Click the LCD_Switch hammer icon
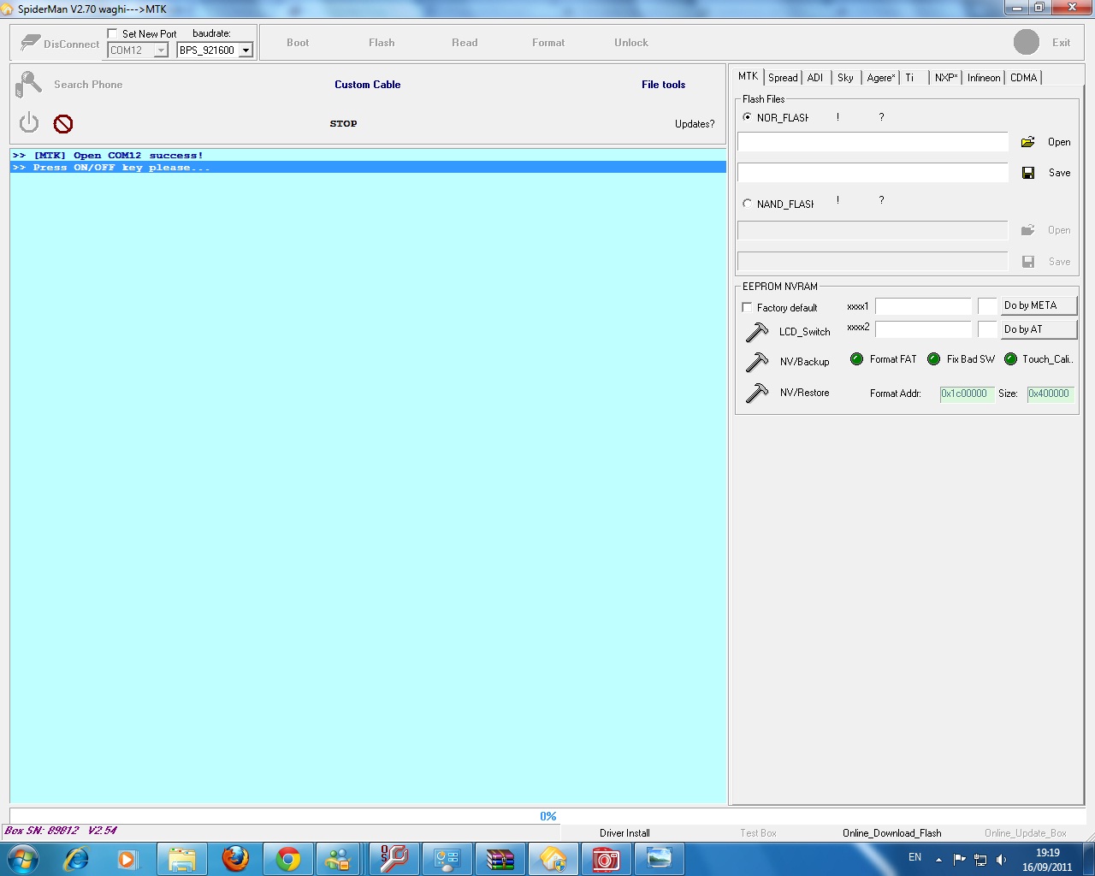This screenshot has width=1095, height=876. coord(757,331)
